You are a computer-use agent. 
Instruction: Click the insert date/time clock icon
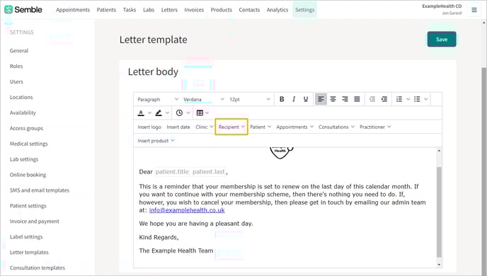click(x=179, y=113)
